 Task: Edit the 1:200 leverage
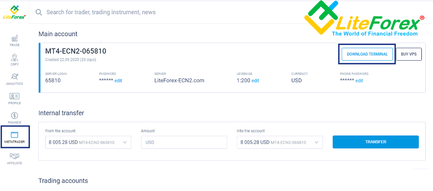pyautogui.click(x=255, y=81)
